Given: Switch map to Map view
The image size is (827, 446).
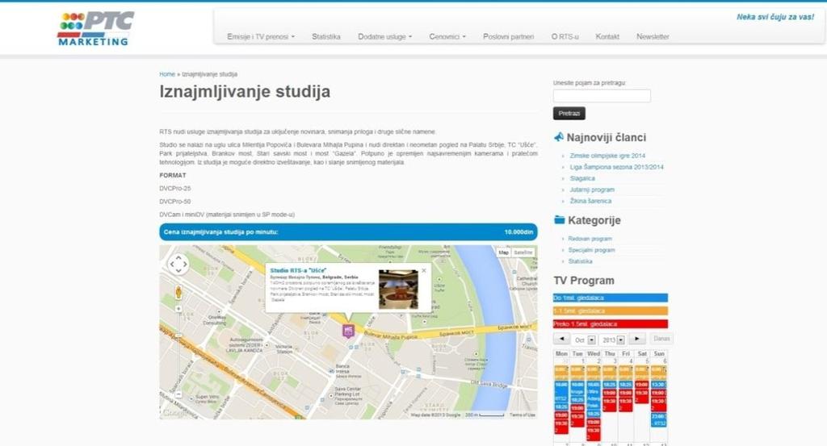Looking at the screenshot, I should click(504, 252).
